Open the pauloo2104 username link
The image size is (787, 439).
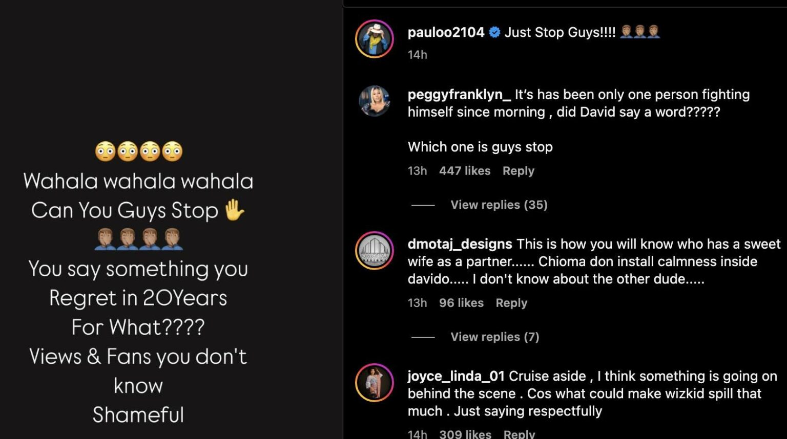tap(446, 32)
